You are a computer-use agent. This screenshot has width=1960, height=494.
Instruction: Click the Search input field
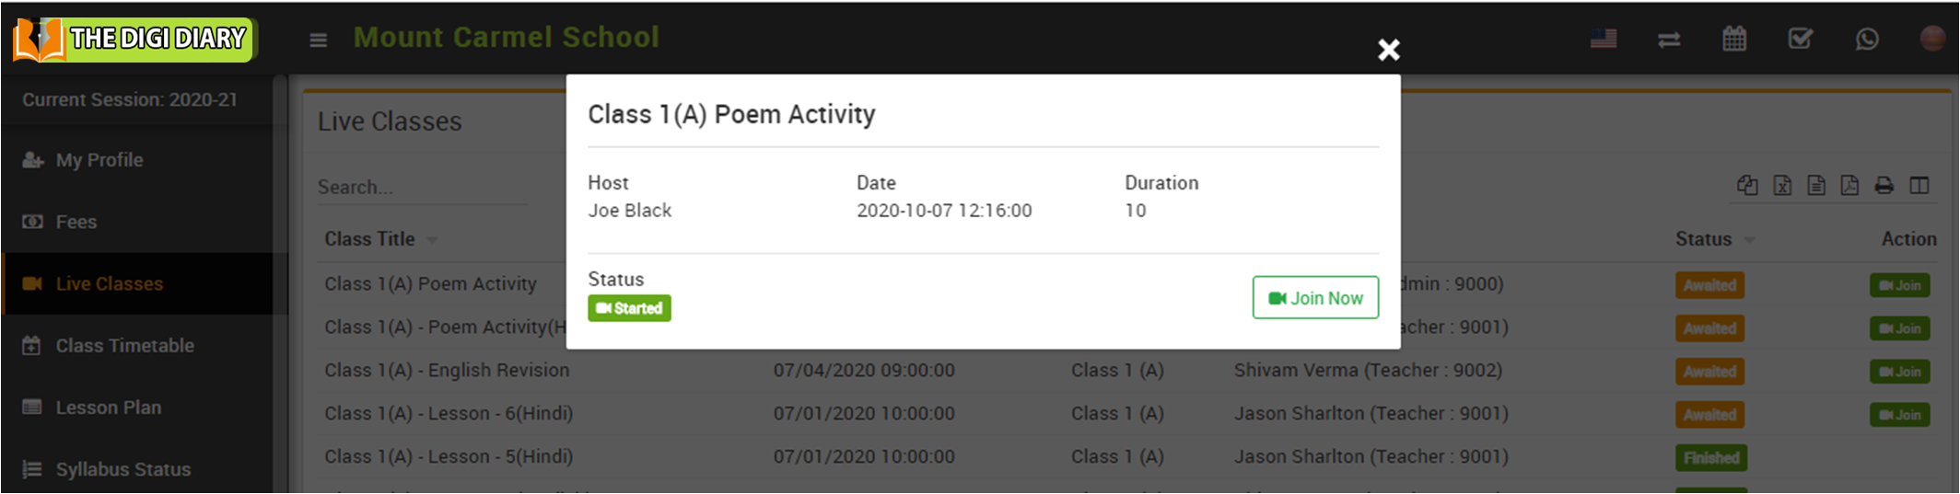[x=421, y=188]
